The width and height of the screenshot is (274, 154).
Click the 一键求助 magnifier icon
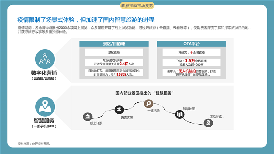pos(149,104)
